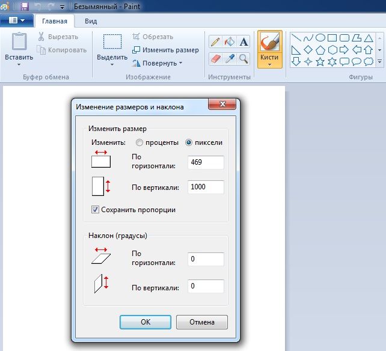
Task: Click the Вставить paste icon
Action: [x=19, y=42]
